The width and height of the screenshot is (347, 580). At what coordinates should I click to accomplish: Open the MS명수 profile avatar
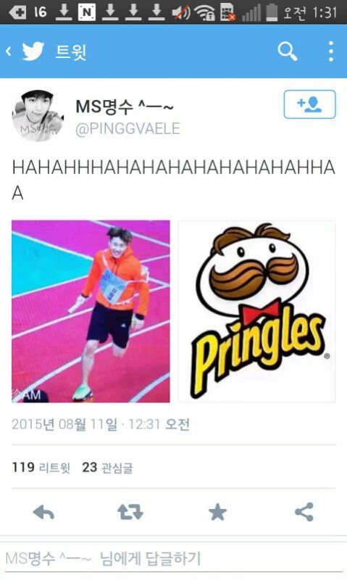pos(38,115)
